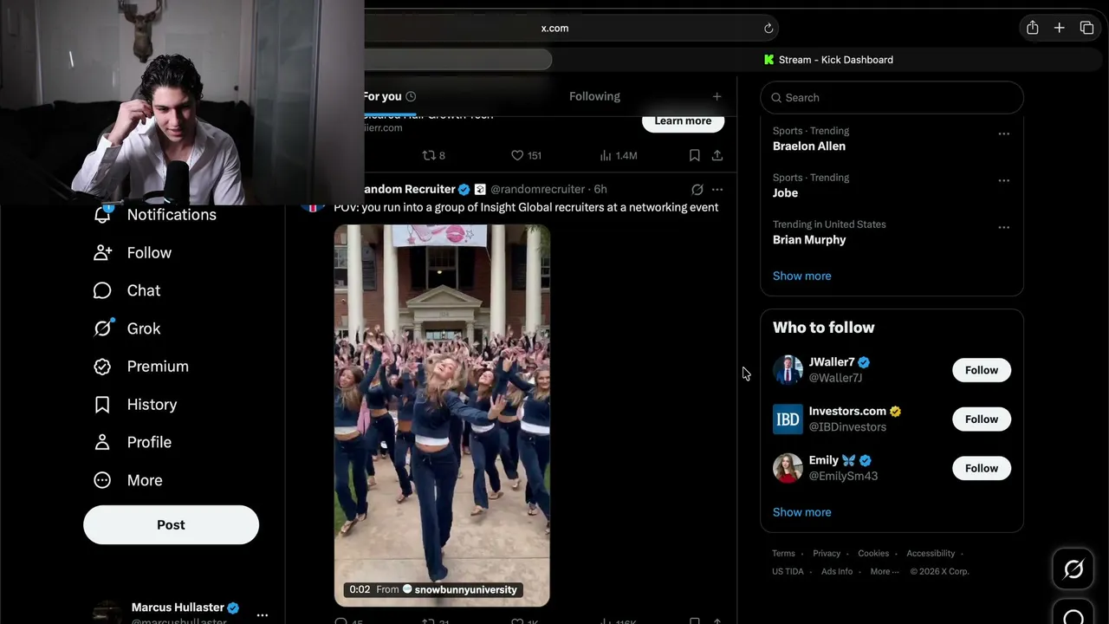Play the dancing group video

(x=442, y=415)
